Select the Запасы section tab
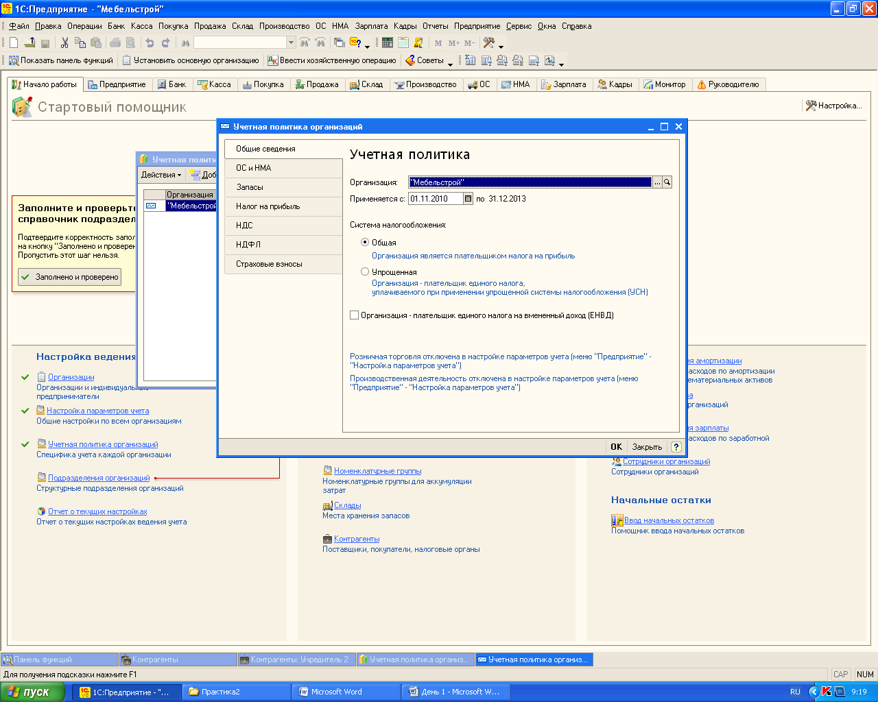The image size is (878, 702). point(283,187)
